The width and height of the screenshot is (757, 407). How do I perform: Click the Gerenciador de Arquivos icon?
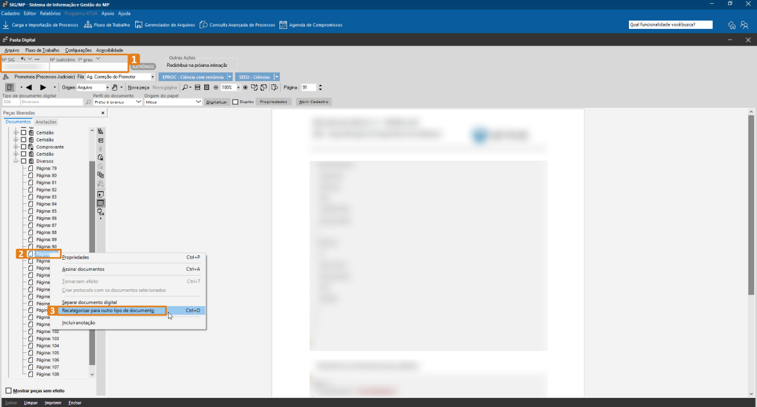point(138,25)
